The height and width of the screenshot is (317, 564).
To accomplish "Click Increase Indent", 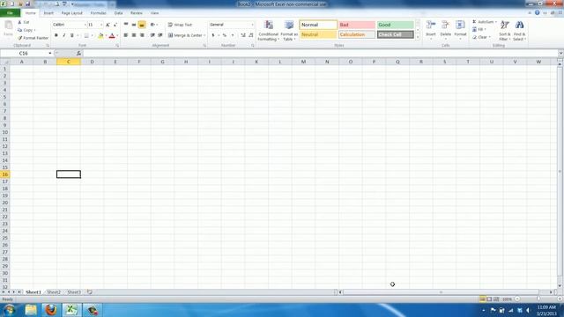I will click(160, 35).
